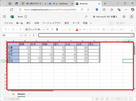Open more ribbon commands ellipsis
This screenshot has width=136, height=101.
coord(121,29)
